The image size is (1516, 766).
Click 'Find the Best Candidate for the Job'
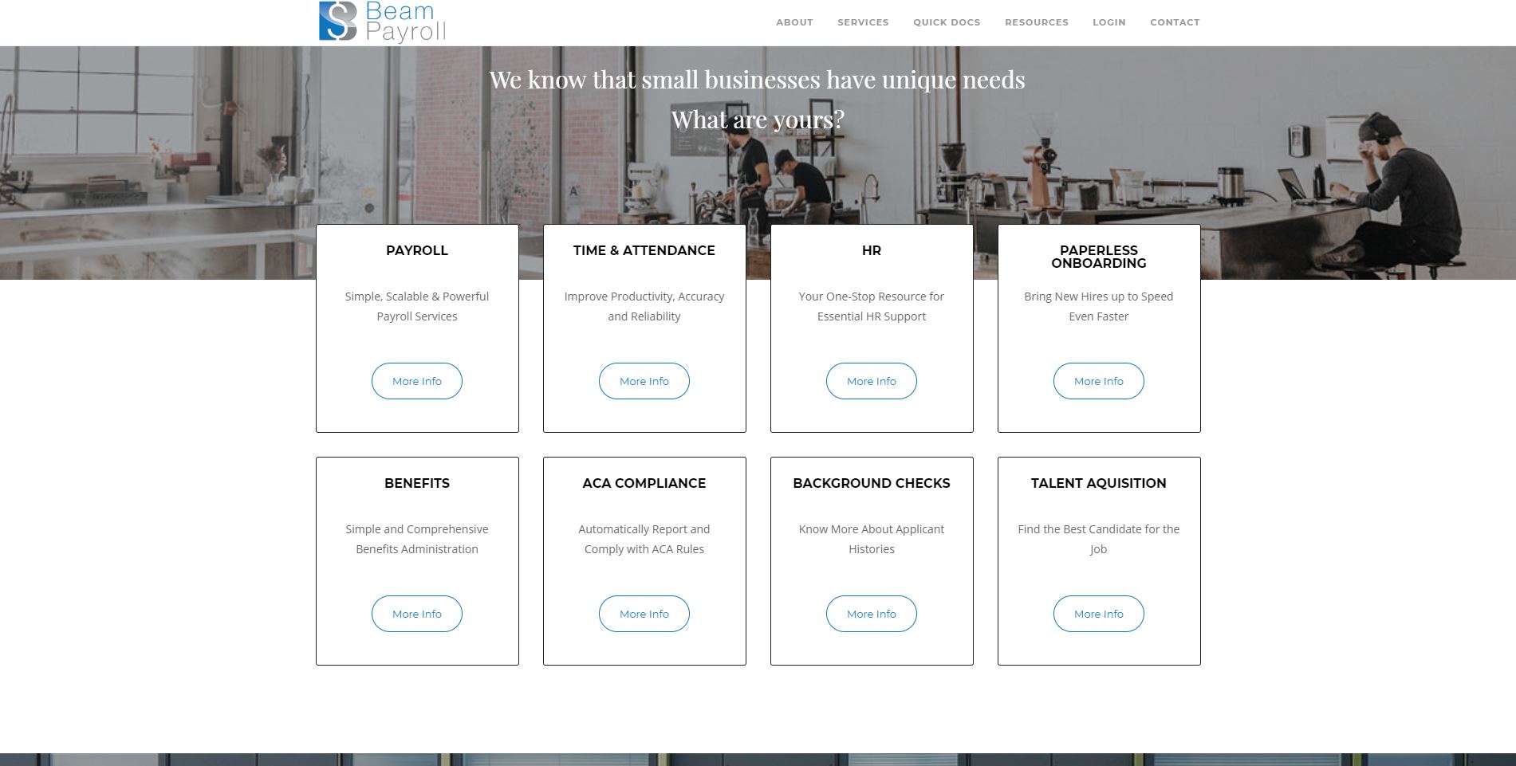click(x=1099, y=539)
